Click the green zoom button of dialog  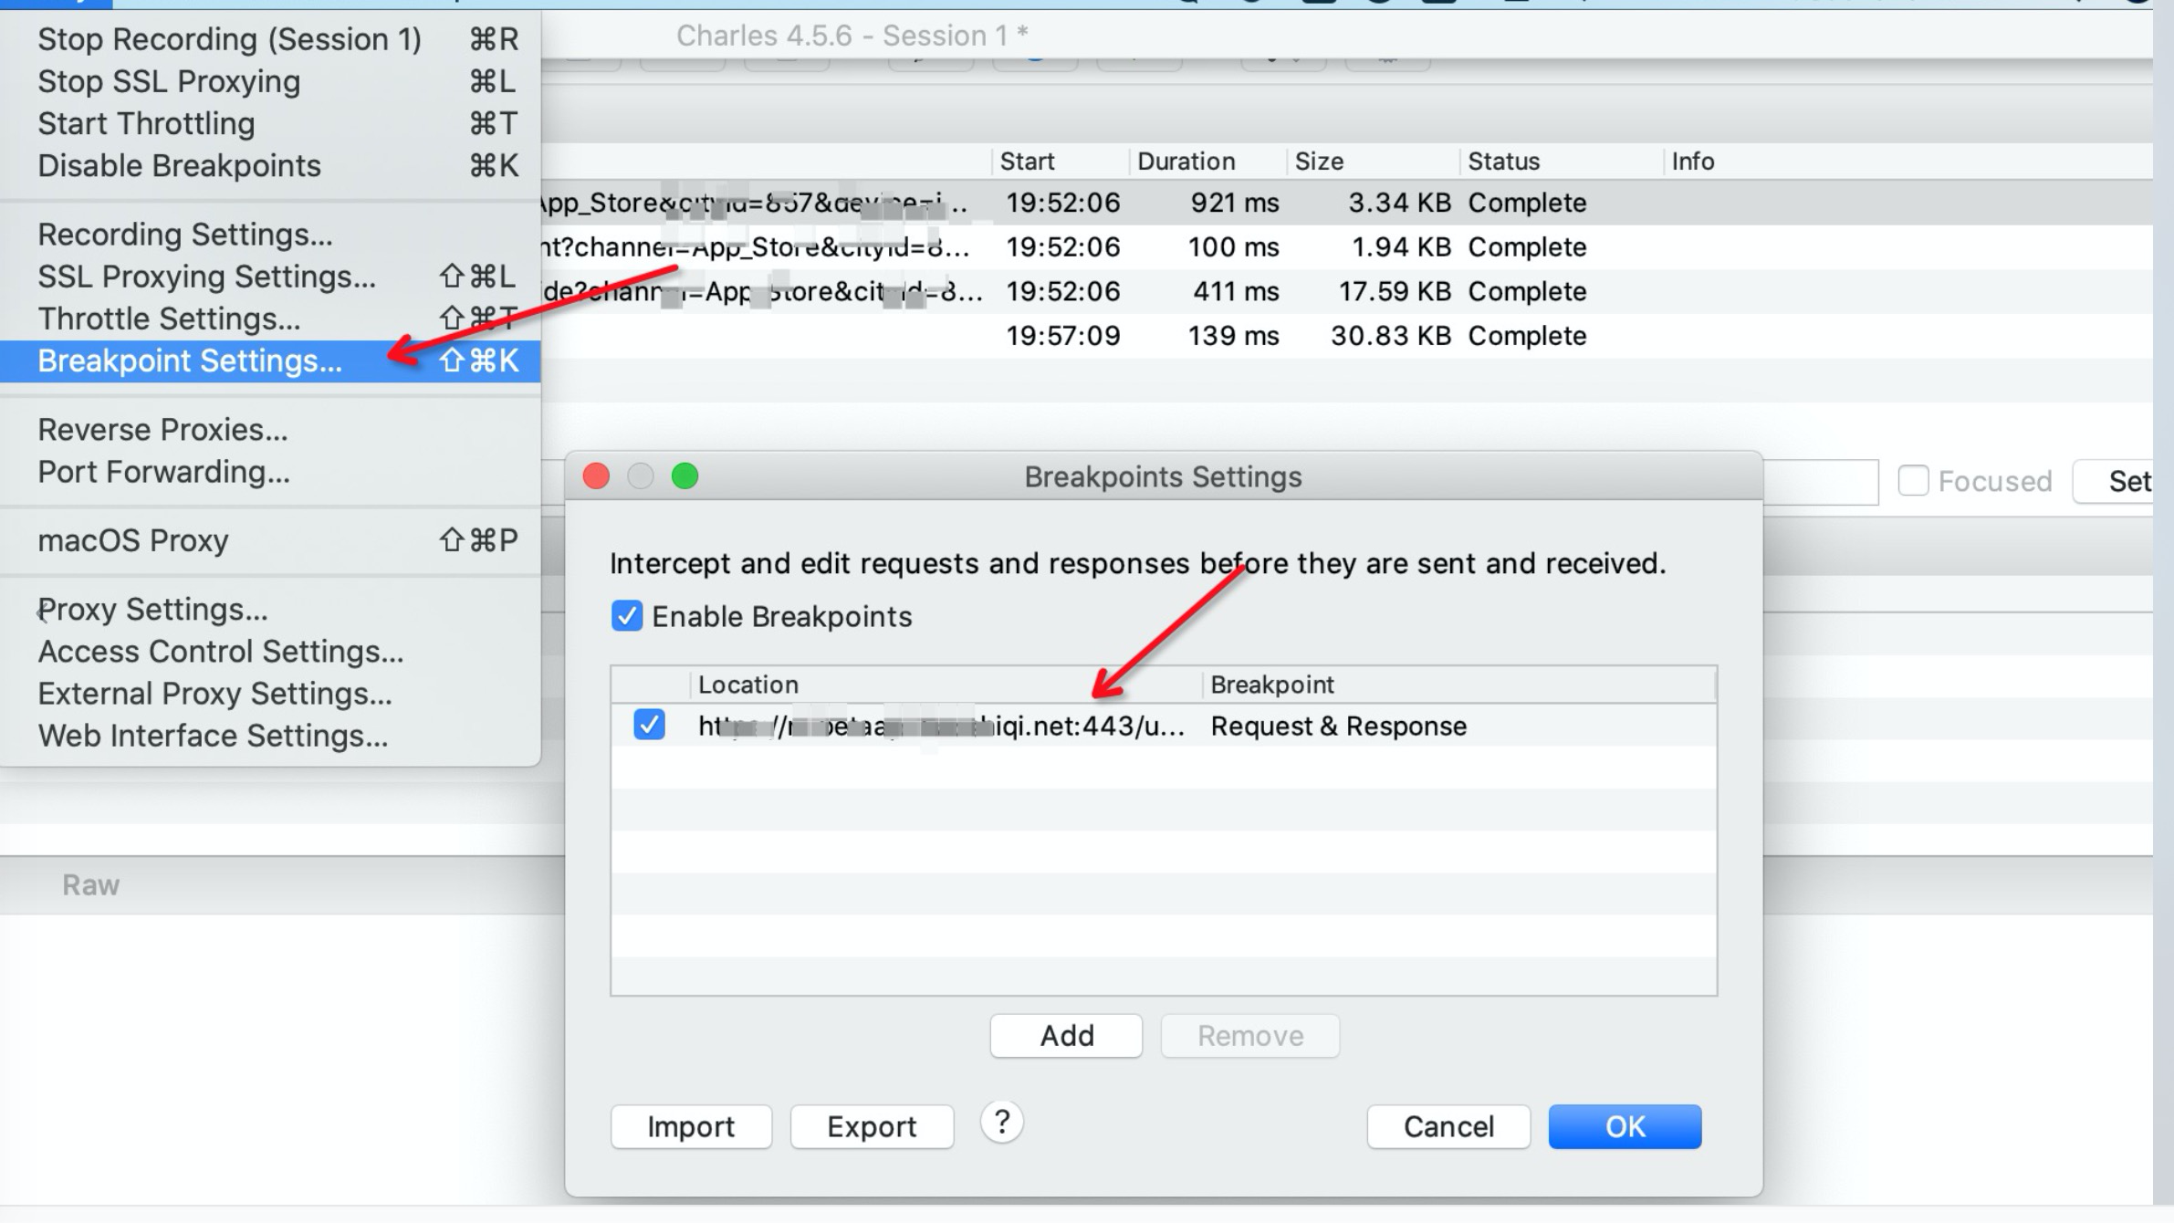(685, 476)
